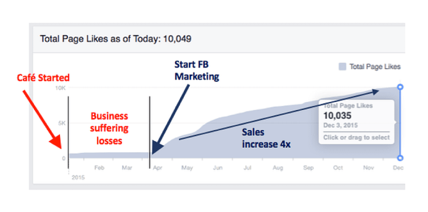This screenshot has height=212, width=428.
Task: Click the Aug month axis label
Action: pyautogui.click(x=278, y=168)
